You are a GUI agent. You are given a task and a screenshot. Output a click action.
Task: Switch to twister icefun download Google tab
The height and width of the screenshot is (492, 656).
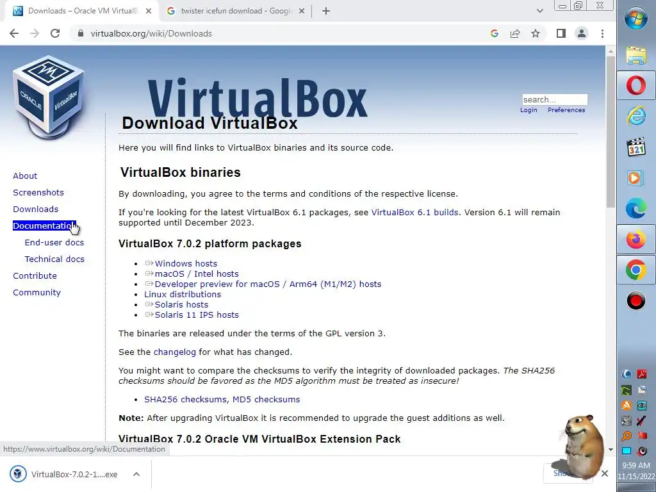tap(235, 12)
